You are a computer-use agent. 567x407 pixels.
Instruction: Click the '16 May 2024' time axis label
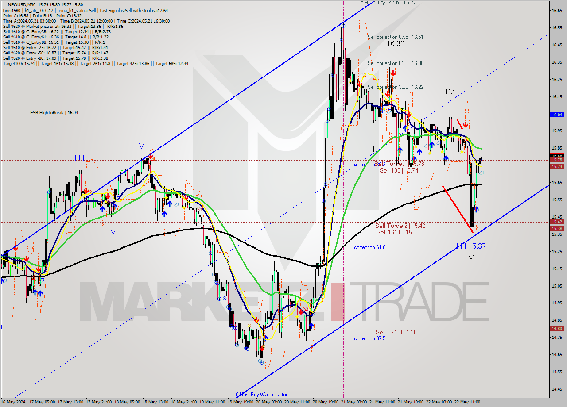[x=13, y=402]
